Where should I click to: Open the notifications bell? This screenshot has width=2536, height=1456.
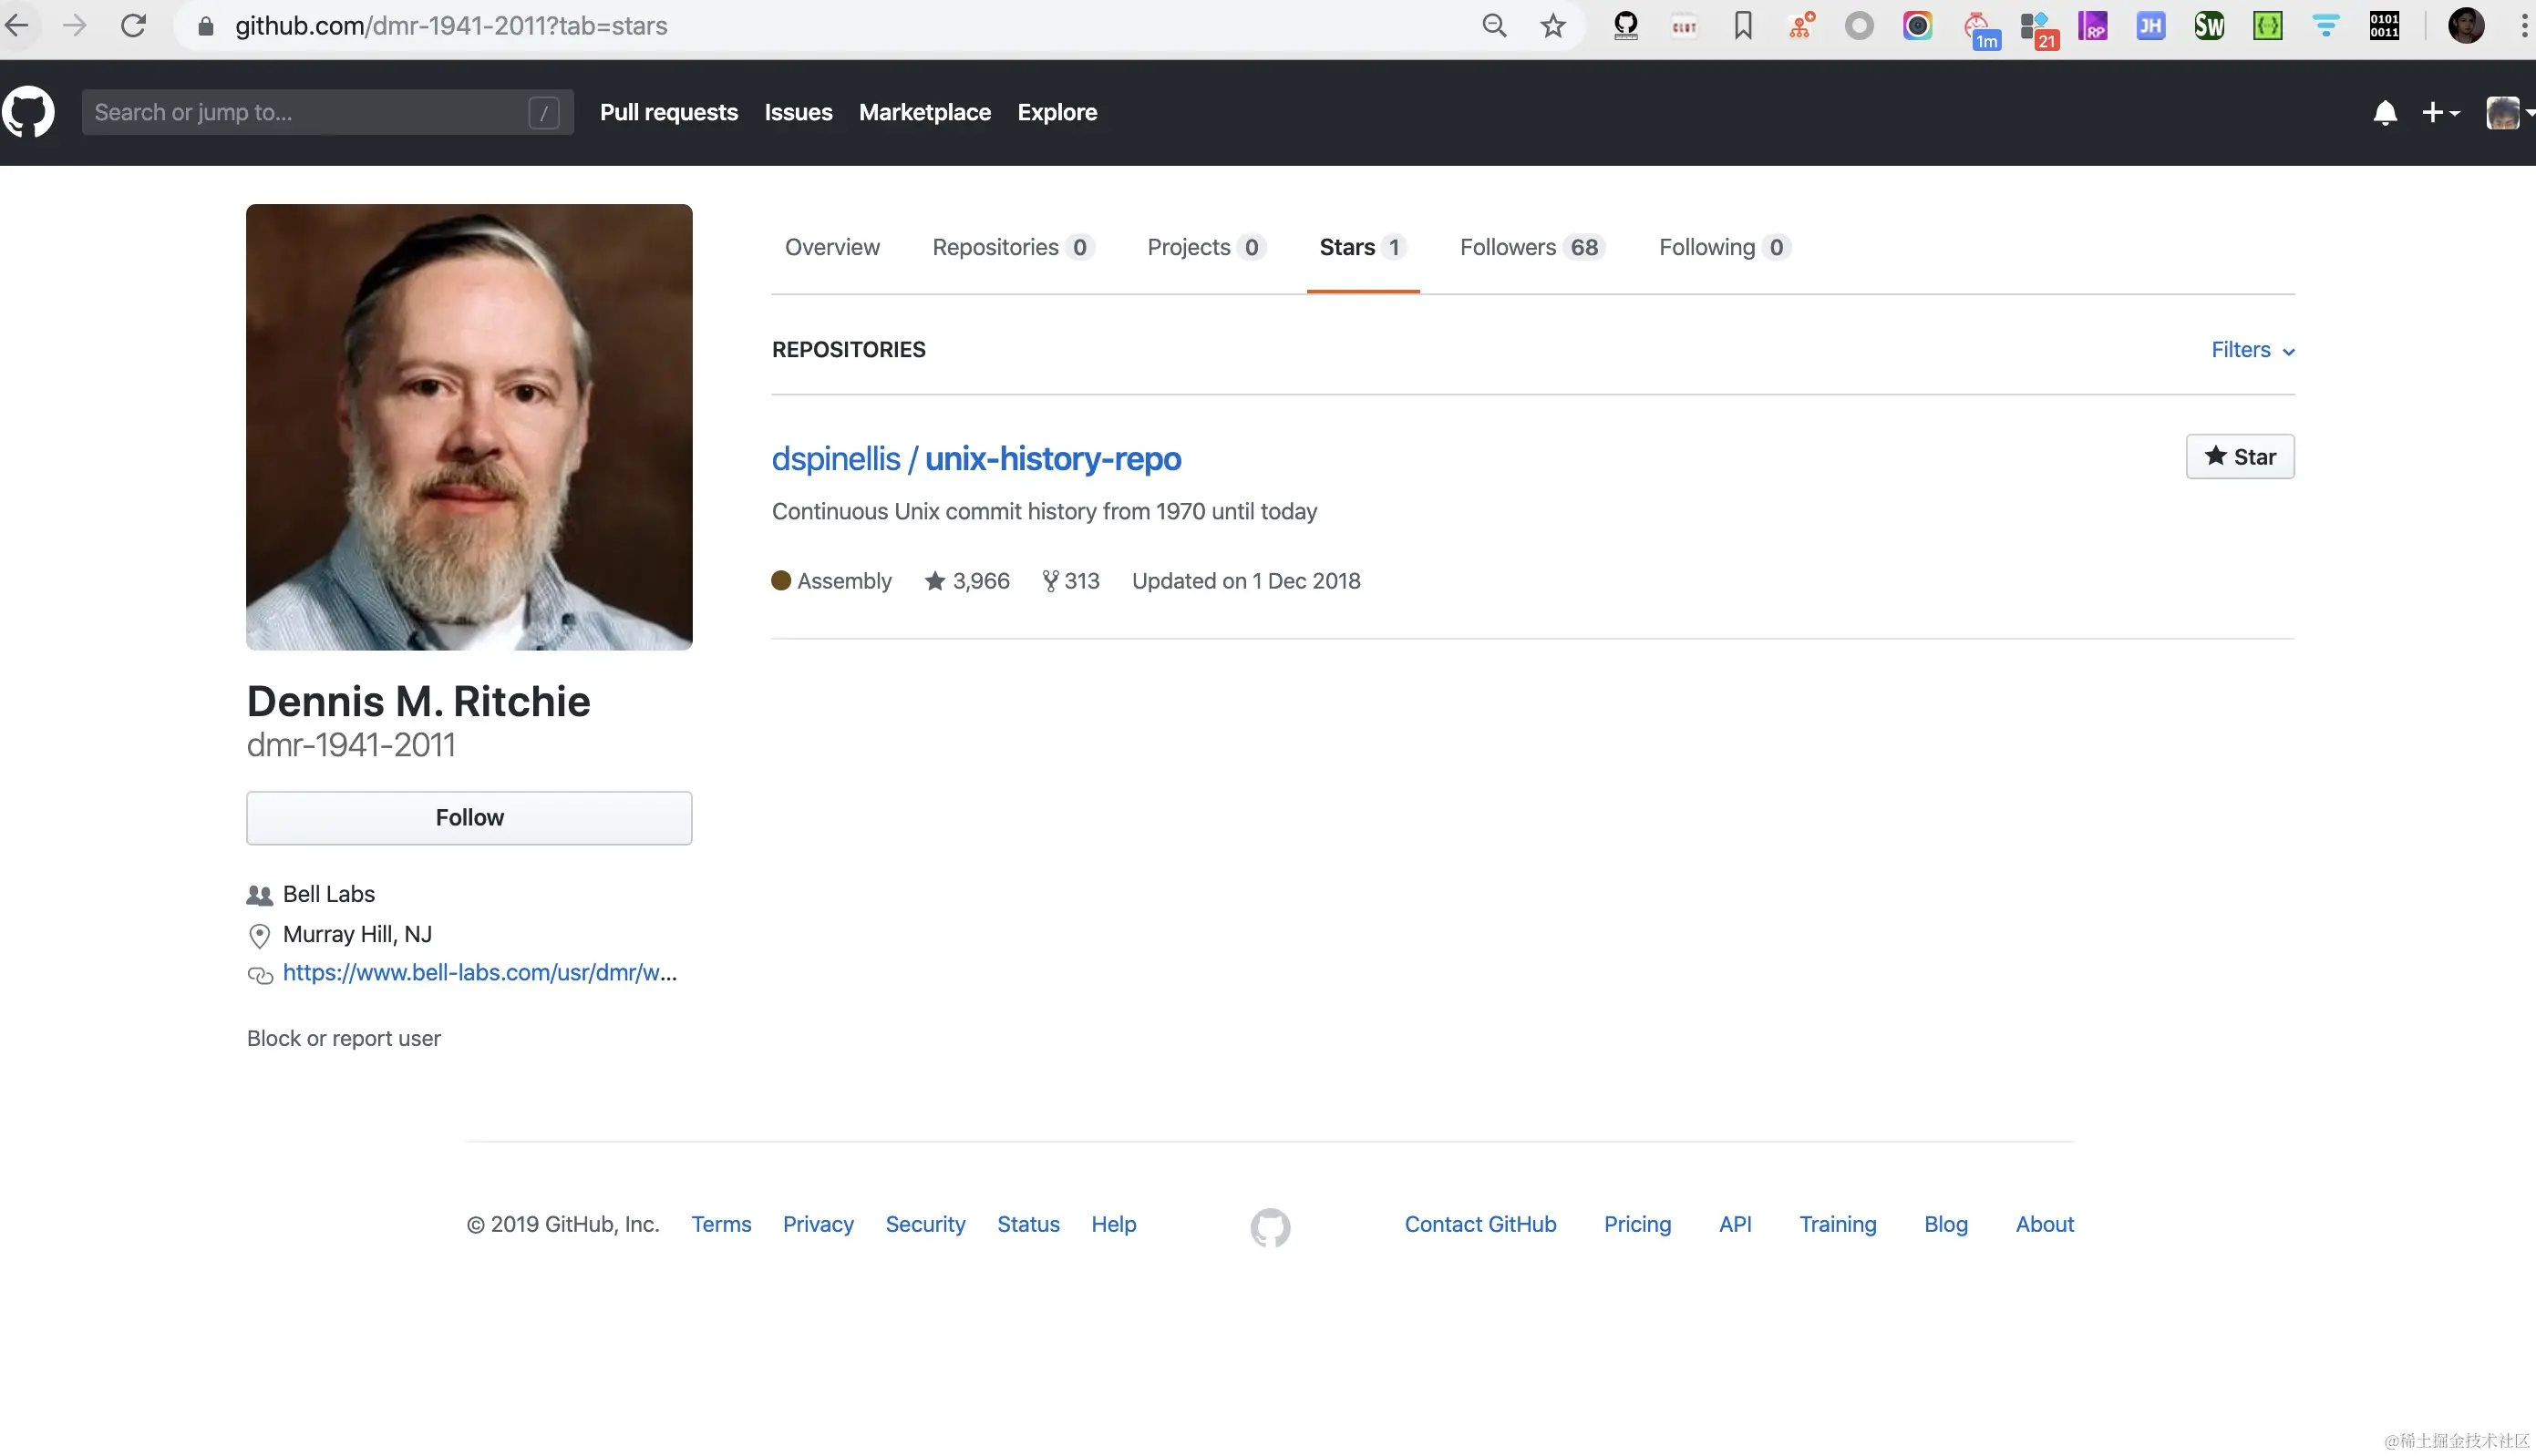(2385, 113)
